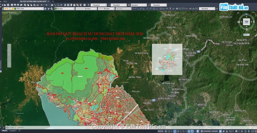The width and height of the screenshot is (257, 133).
Task: Toggle annotation visibility icon in status bar
Action: (220, 131)
